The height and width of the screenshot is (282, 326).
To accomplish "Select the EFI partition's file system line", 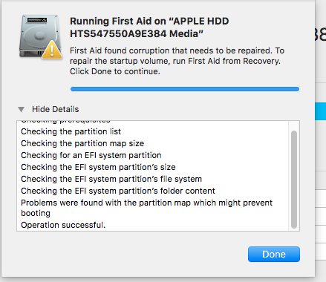I will (x=111, y=179).
